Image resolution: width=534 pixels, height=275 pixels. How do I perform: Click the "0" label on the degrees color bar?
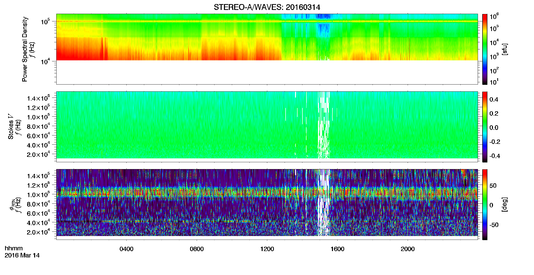click(491, 205)
